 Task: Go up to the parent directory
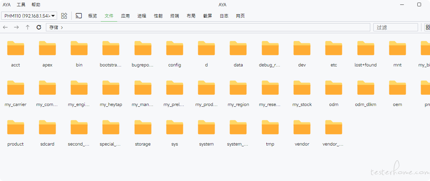tap(28, 27)
